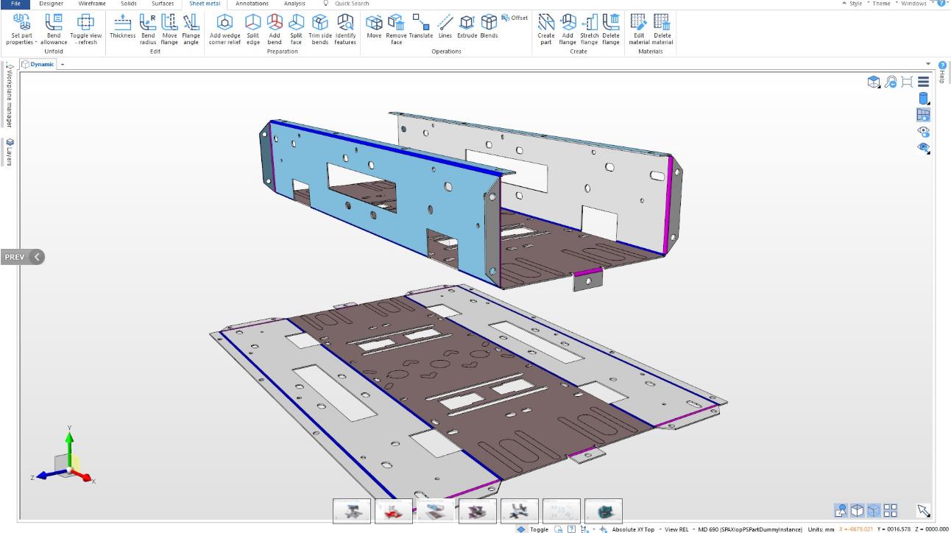Select the Move operation icon
The height and width of the screenshot is (533, 951).
tap(374, 22)
